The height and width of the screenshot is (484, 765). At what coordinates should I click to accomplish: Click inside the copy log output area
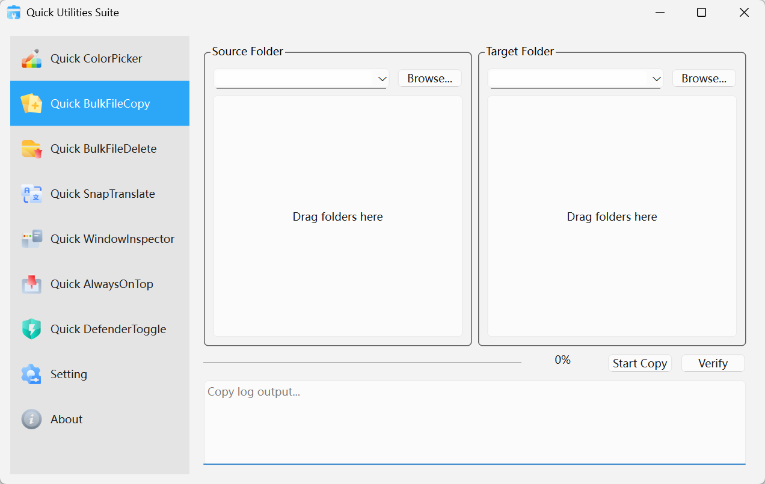coord(475,421)
